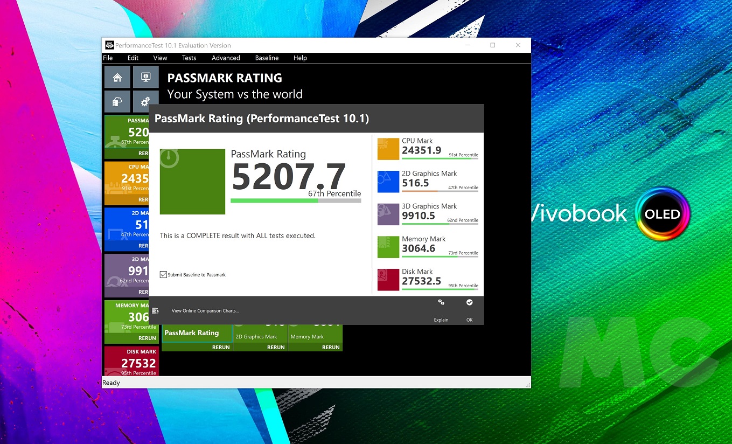
Task: Click RERUN under the 2D Graphics Mark tile
Action: tap(275, 348)
